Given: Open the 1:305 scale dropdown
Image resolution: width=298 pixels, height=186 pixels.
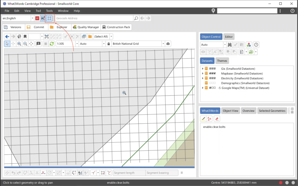Looking at the screenshot, I should [77, 44].
